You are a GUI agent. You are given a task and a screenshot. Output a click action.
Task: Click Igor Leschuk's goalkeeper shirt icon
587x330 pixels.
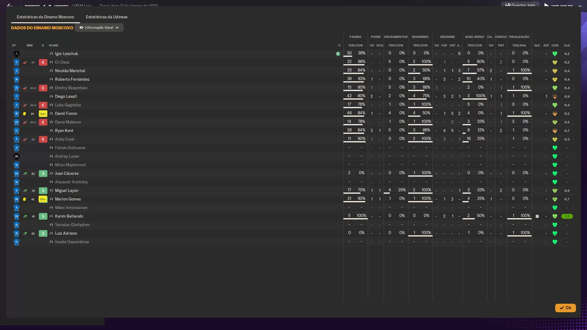point(17,54)
